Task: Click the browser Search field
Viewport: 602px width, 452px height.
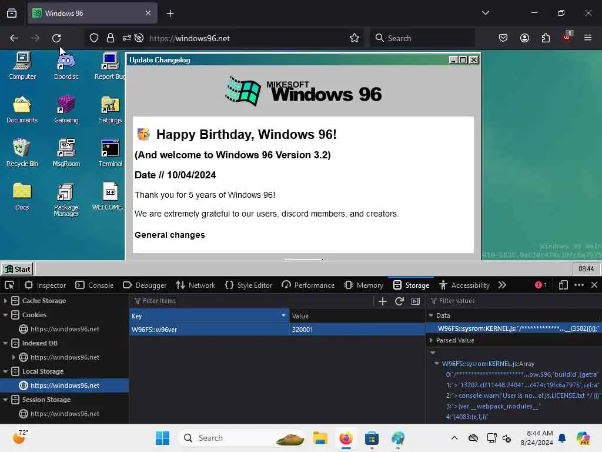Action: pyautogui.click(x=422, y=38)
